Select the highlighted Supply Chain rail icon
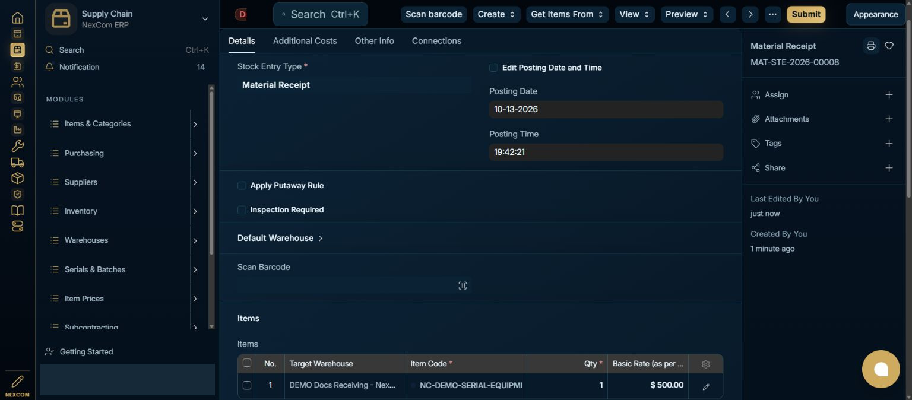Viewport: 912px width, 400px height. pos(17,50)
